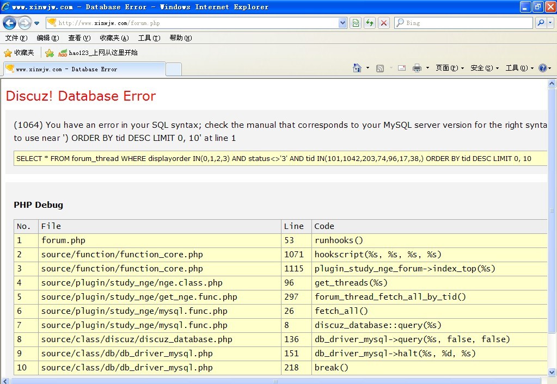Viewport: 557px width, 384px height.
Task: Open the 查看(V) menu
Action: tap(79, 38)
